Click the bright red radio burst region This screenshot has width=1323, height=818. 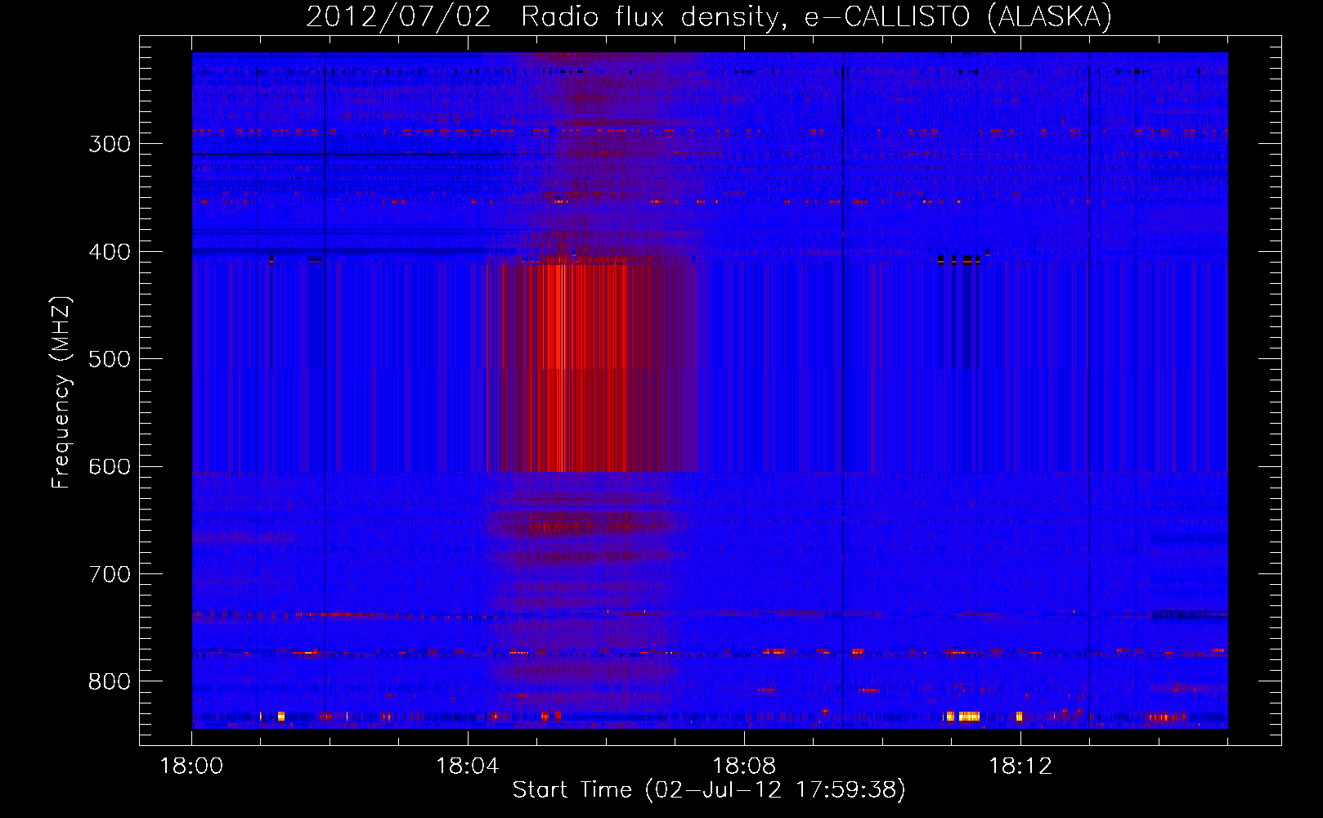point(582,368)
